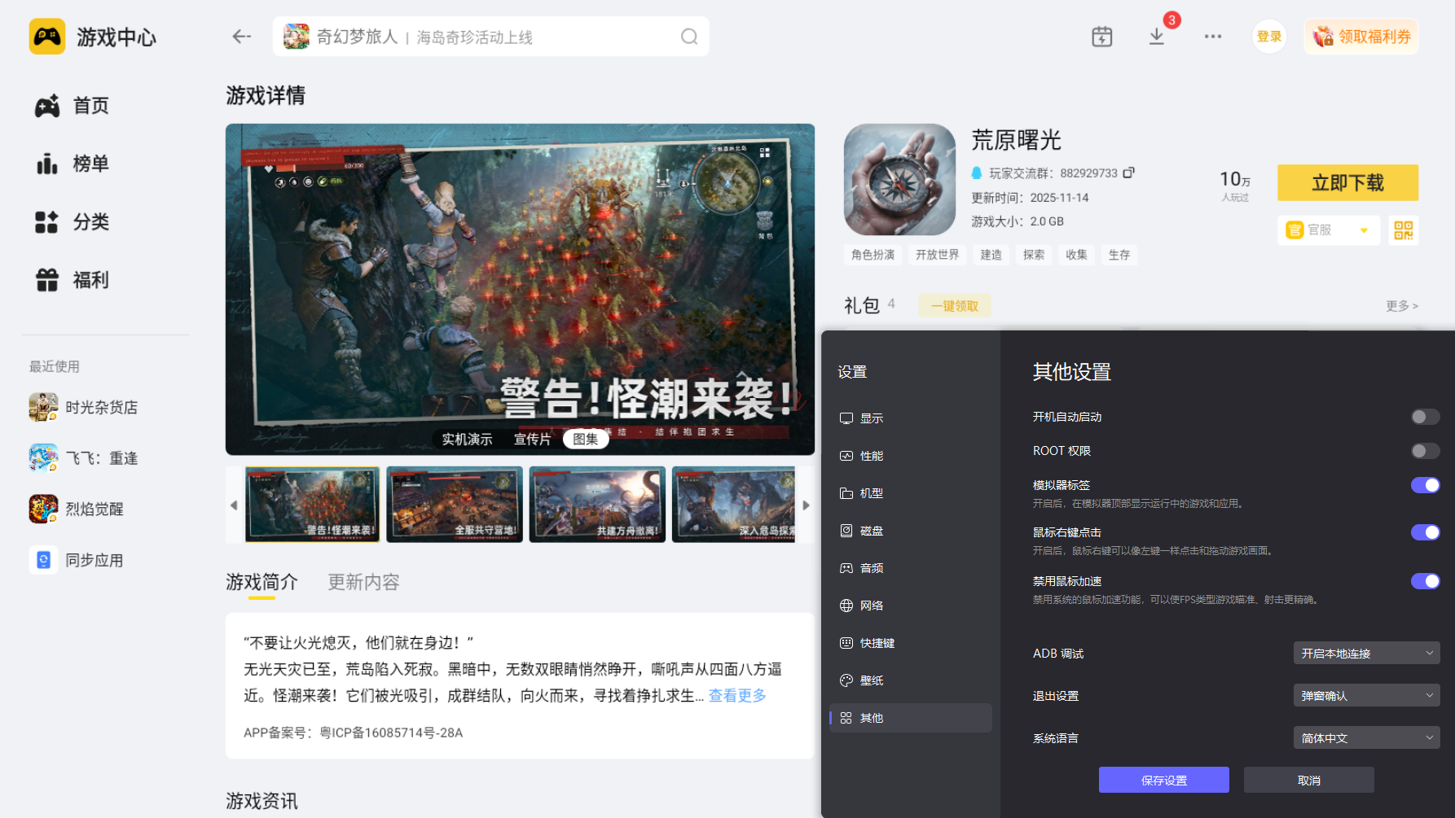The image size is (1455, 818).
Task: Click the calendar icon in the top bar
Action: (1101, 37)
